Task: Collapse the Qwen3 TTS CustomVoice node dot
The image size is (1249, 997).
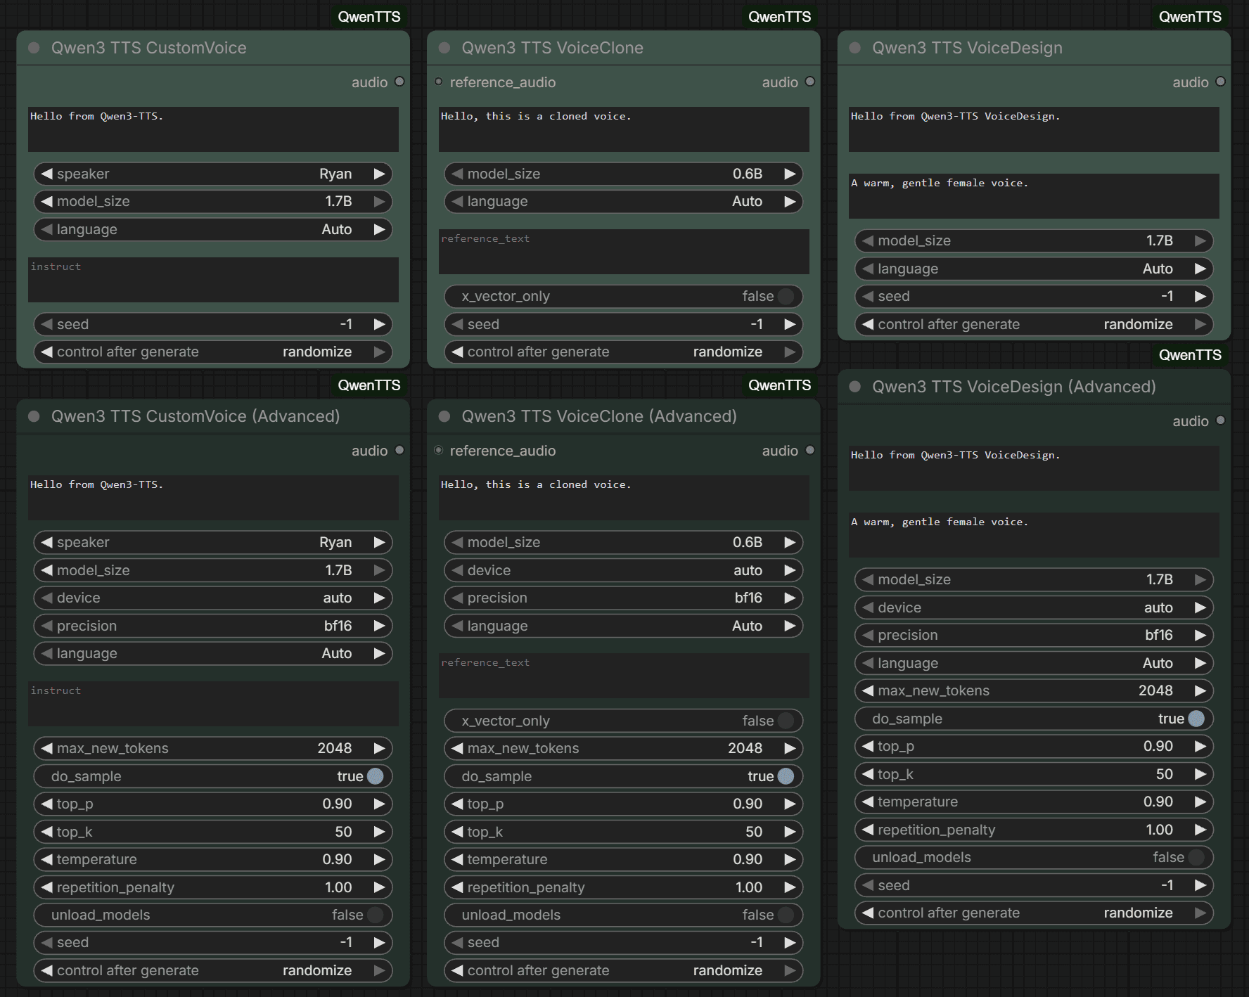Action: (x=34, y=48)
